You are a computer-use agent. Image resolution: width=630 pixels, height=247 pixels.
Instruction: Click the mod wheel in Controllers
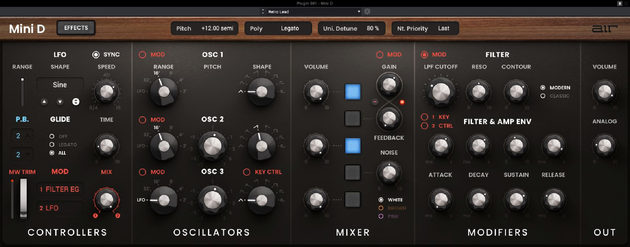24,199
